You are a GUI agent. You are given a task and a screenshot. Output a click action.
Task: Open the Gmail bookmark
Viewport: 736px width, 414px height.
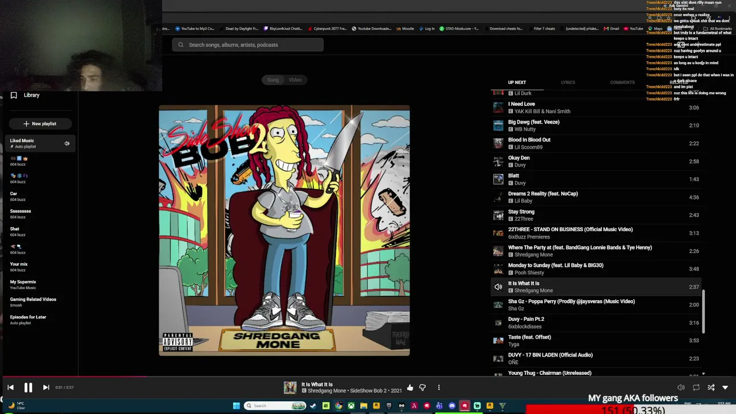click(x=611, y=29)
